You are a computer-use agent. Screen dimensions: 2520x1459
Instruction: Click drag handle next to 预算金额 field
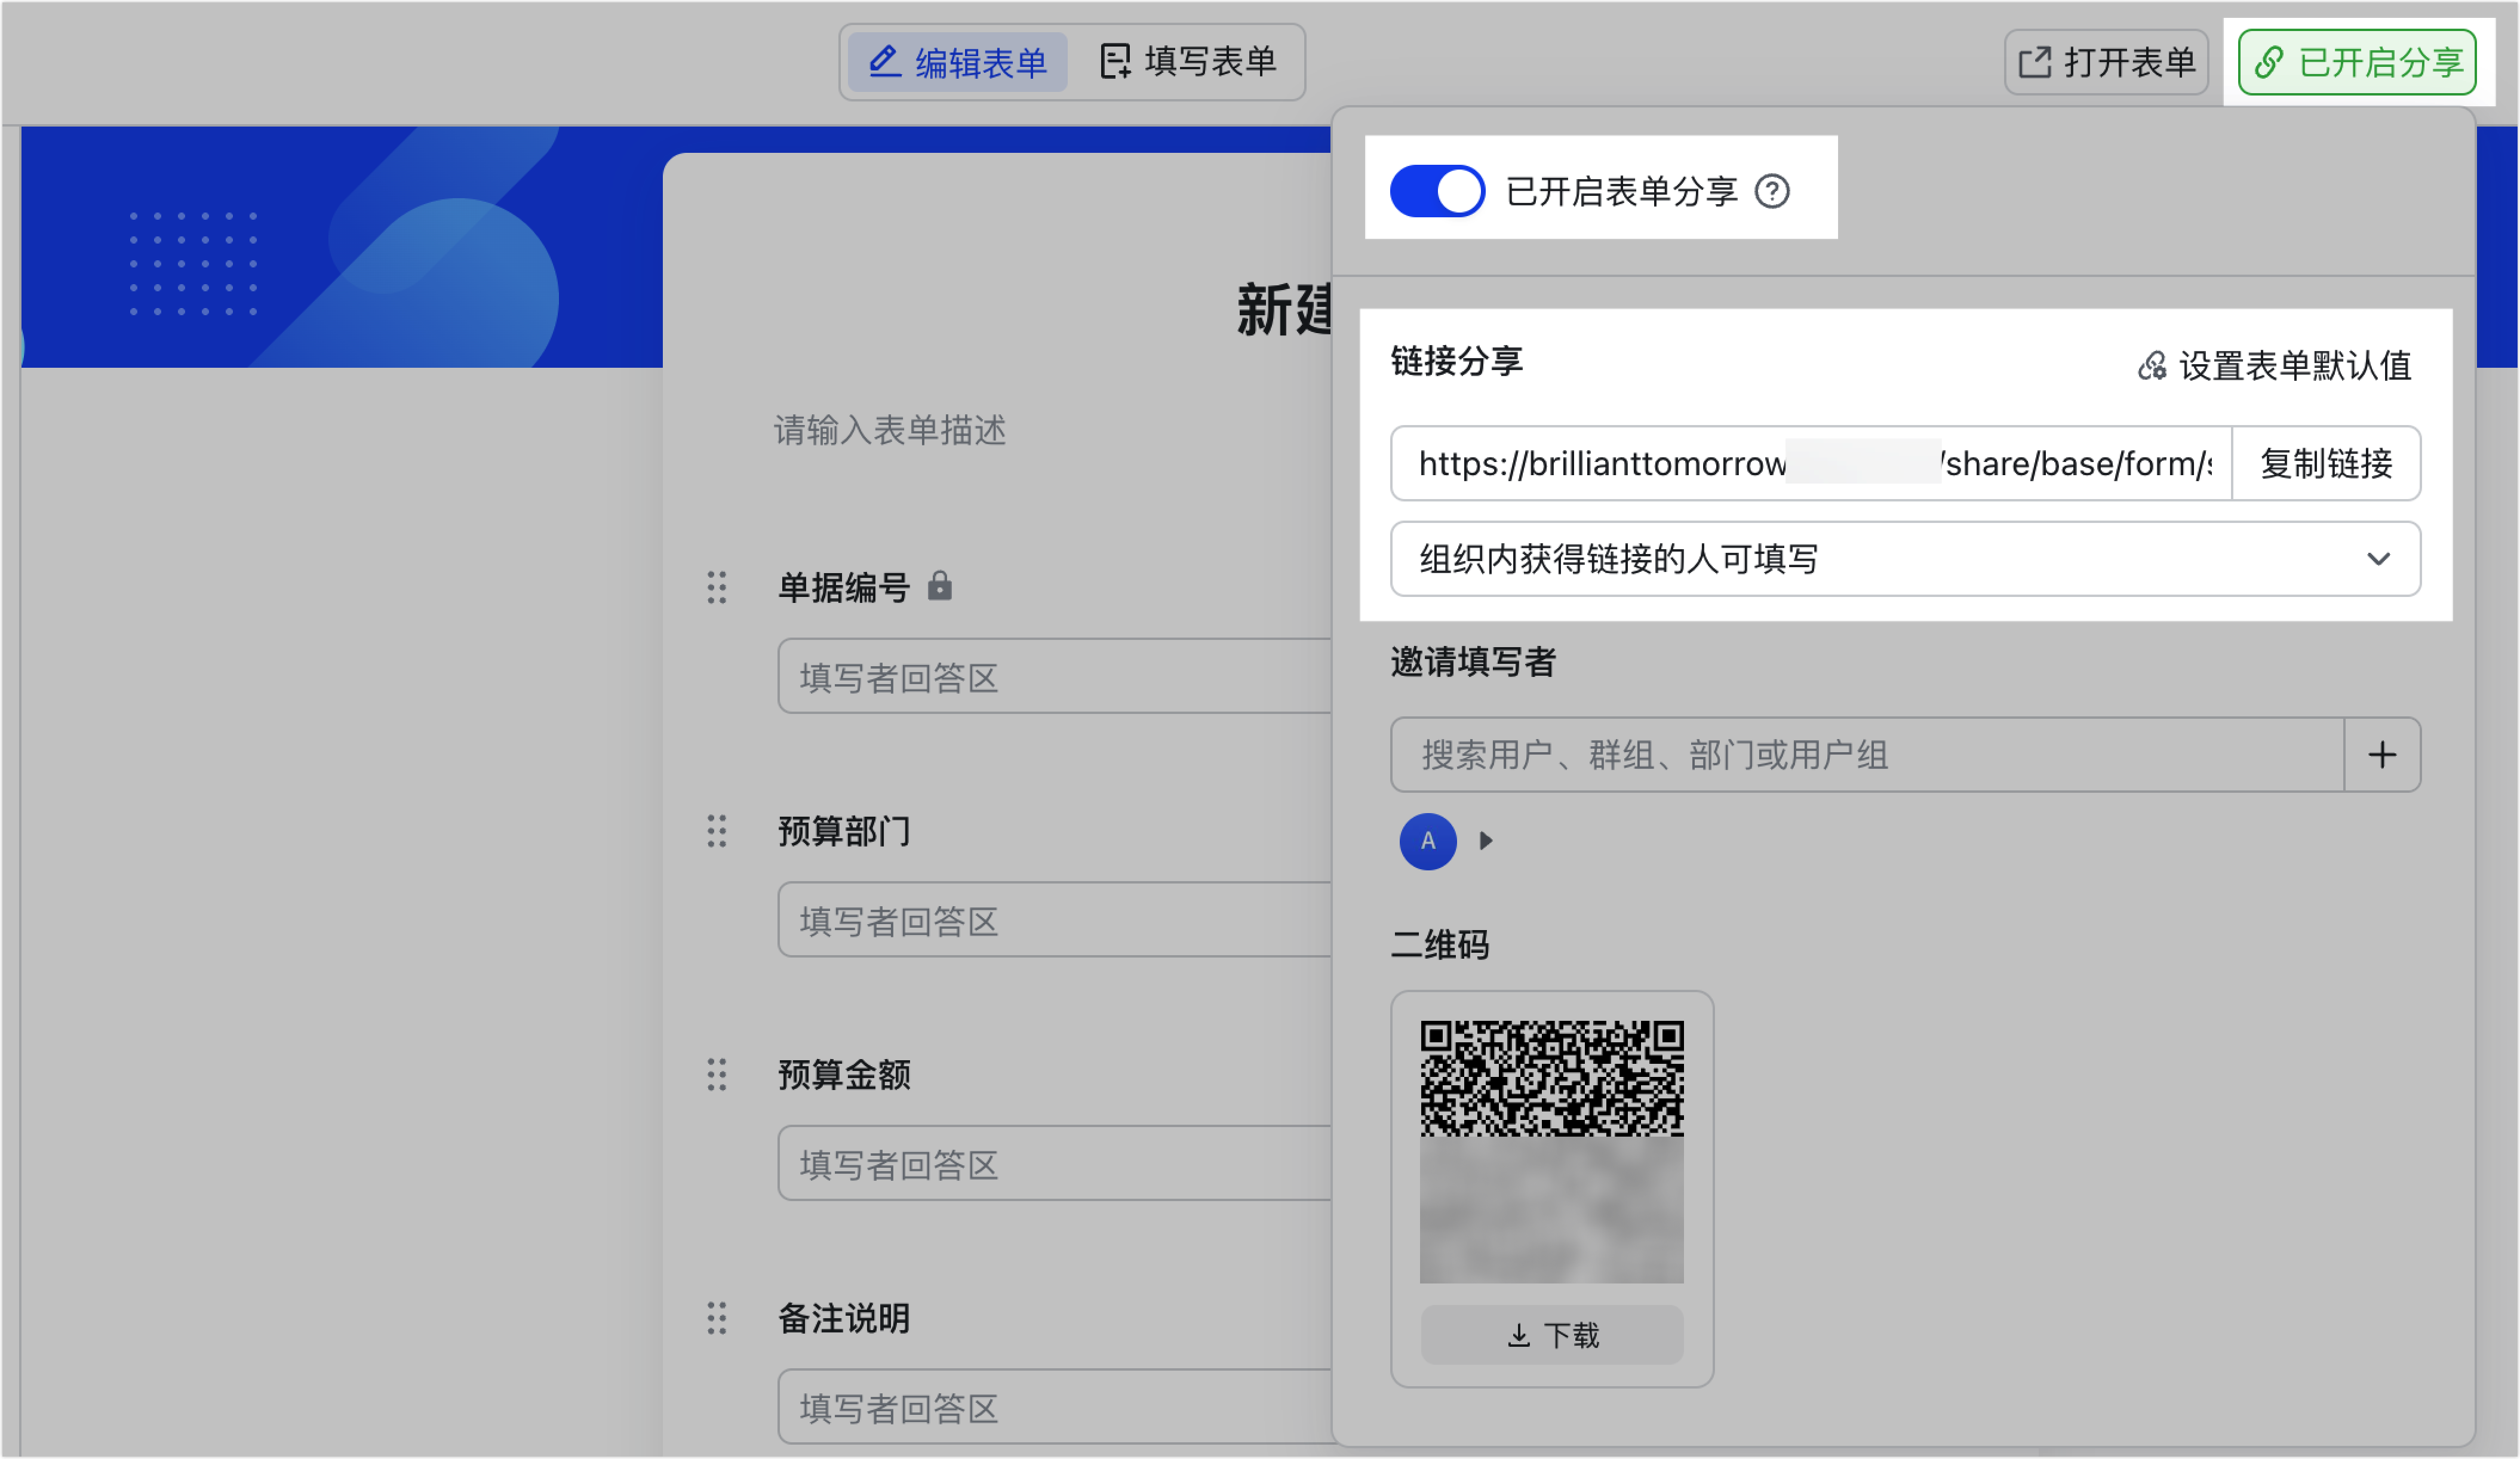coord(716,1075)
